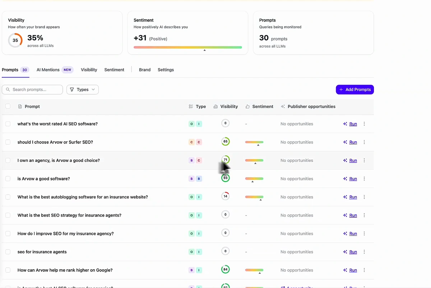The height and width of the screenshot is (288, 431).
Task: Switch to the AI Mentions tab
Action: (x=55, y=70)
